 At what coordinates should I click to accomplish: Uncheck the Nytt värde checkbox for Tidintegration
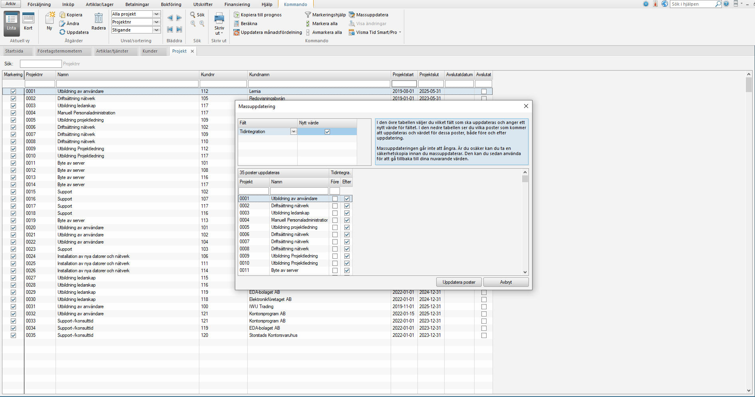(327, 132)
